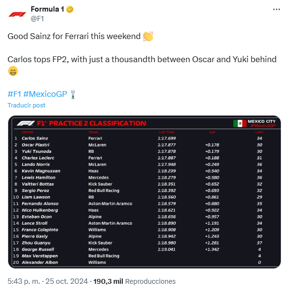Image resolution: width=289 pixels, height=291 pixels.
Task: Click the gold verified badge
Action: pyautogui.click(x=70, y=9)
